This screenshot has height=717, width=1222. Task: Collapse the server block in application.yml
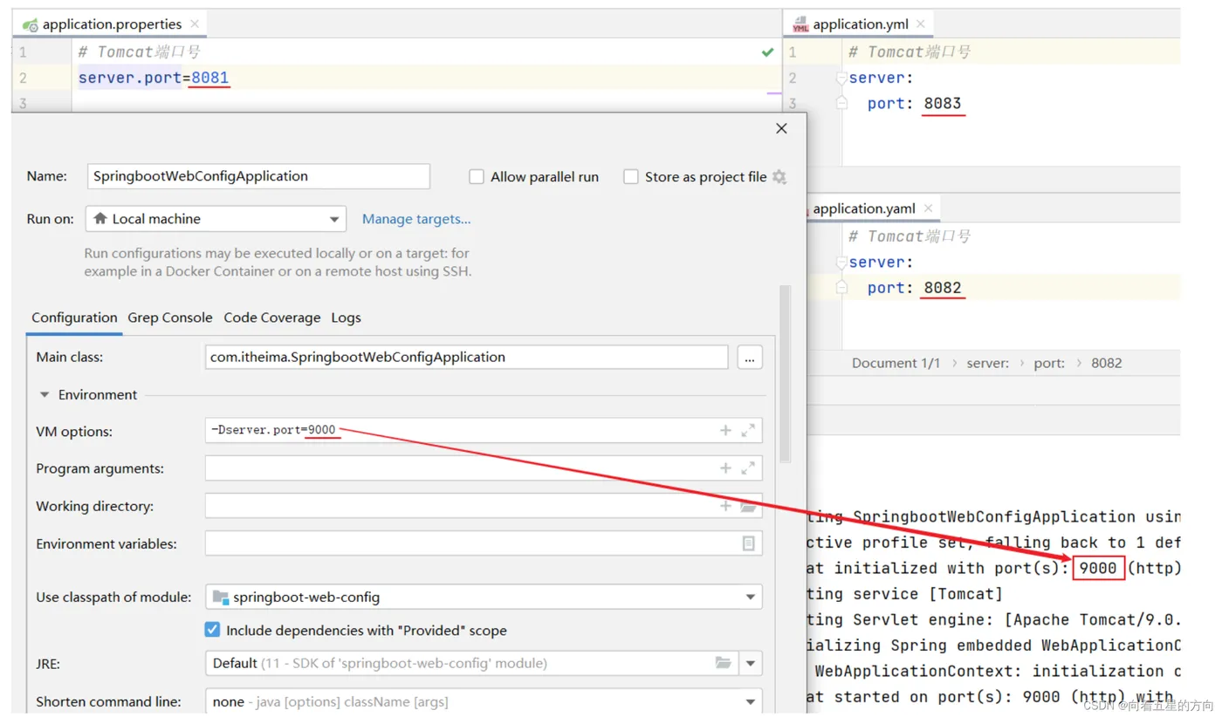click(841, 78)
